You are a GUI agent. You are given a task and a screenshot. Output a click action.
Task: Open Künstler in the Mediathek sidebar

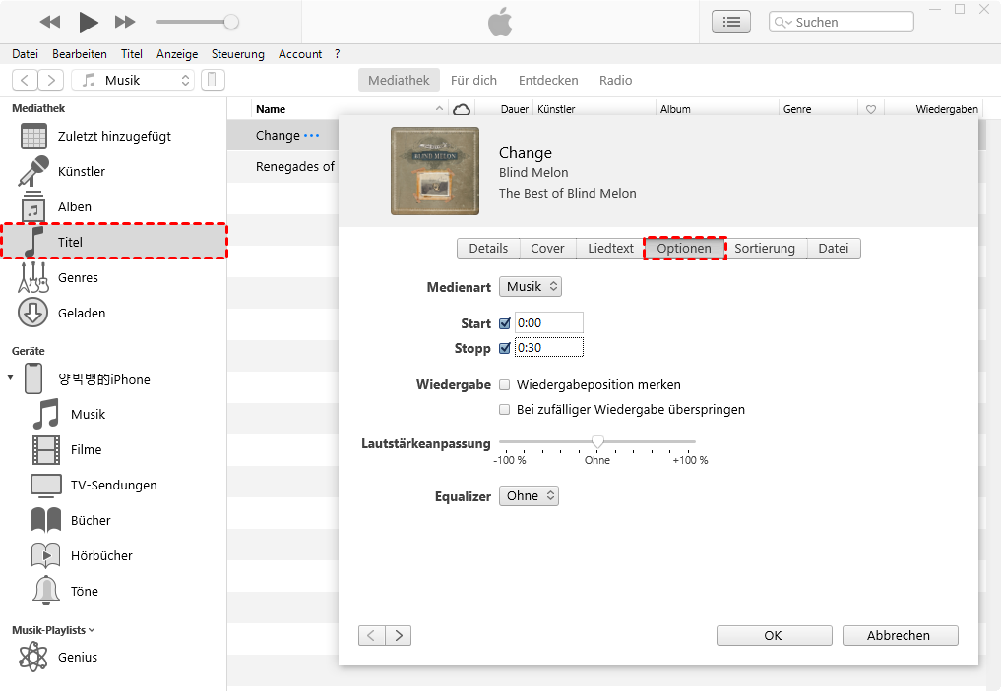tap(81, 171)
